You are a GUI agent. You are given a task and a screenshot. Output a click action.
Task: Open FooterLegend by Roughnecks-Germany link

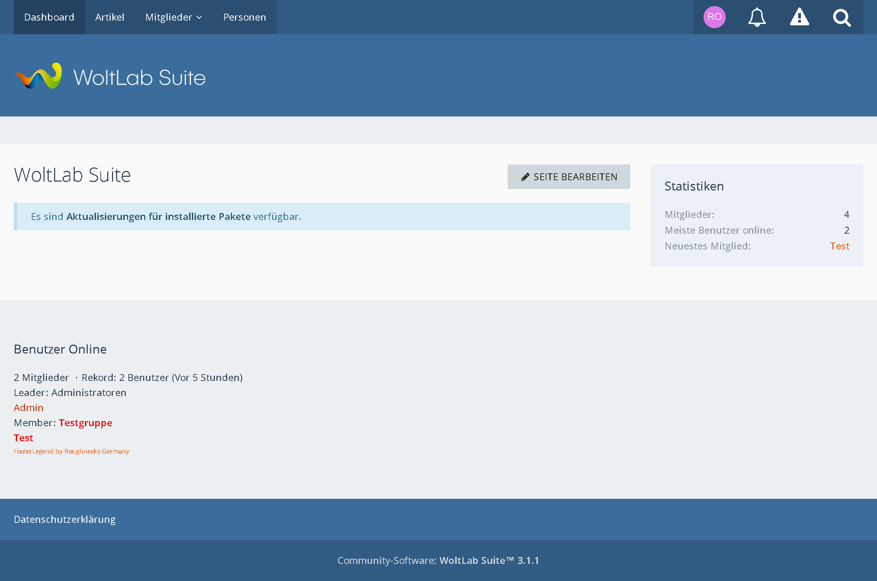click(72, 451)
